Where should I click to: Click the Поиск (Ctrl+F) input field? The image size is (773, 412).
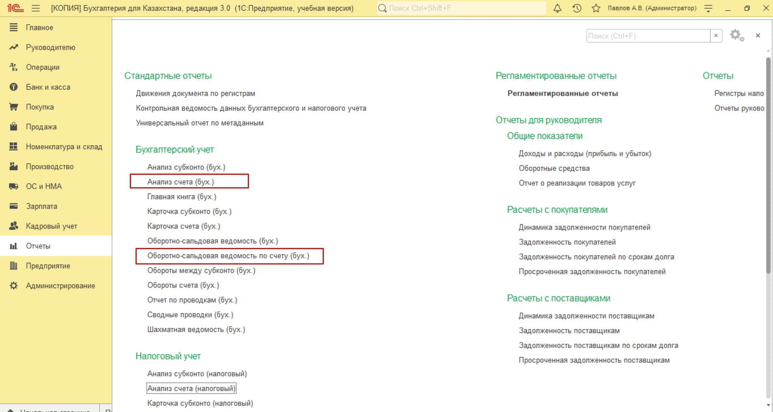tap(648, 36)
